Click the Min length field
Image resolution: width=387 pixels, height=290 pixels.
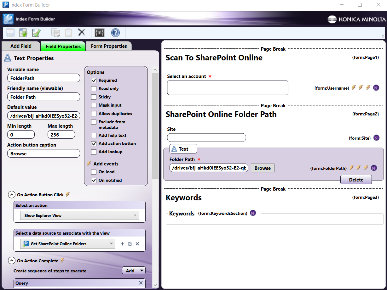click(x=21, y=135)
